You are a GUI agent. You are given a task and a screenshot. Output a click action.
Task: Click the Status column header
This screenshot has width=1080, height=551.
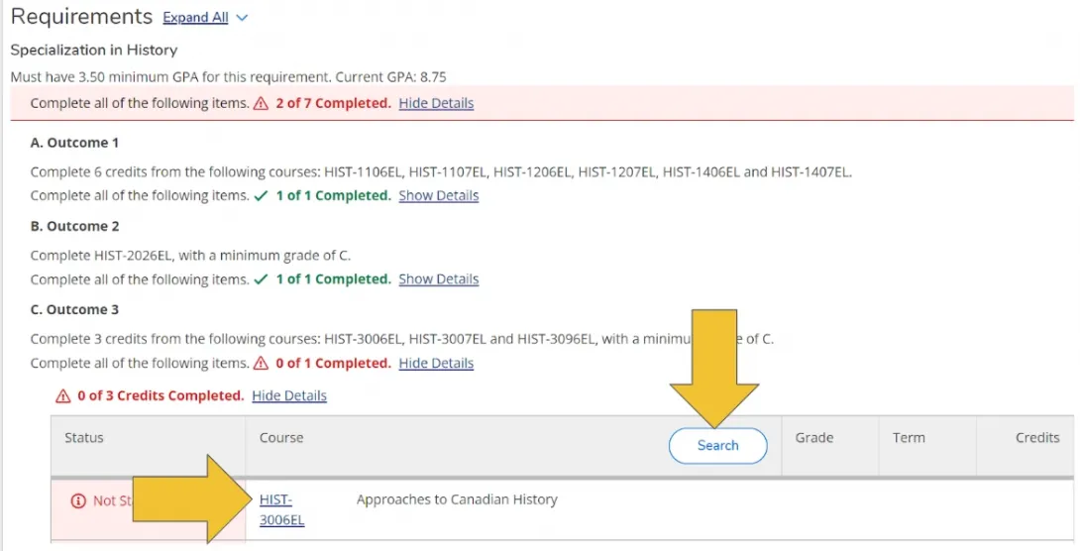pos(84,438)
